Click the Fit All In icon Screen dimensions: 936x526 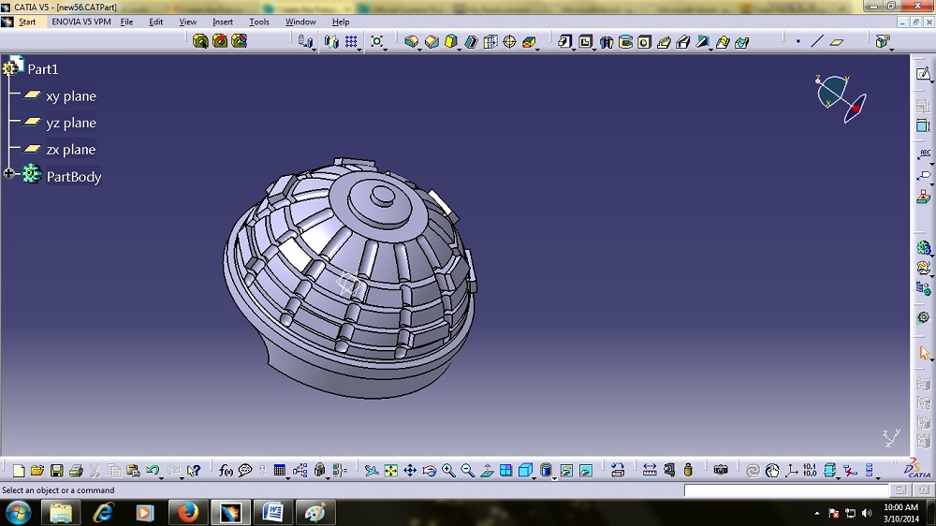[391, 471]
